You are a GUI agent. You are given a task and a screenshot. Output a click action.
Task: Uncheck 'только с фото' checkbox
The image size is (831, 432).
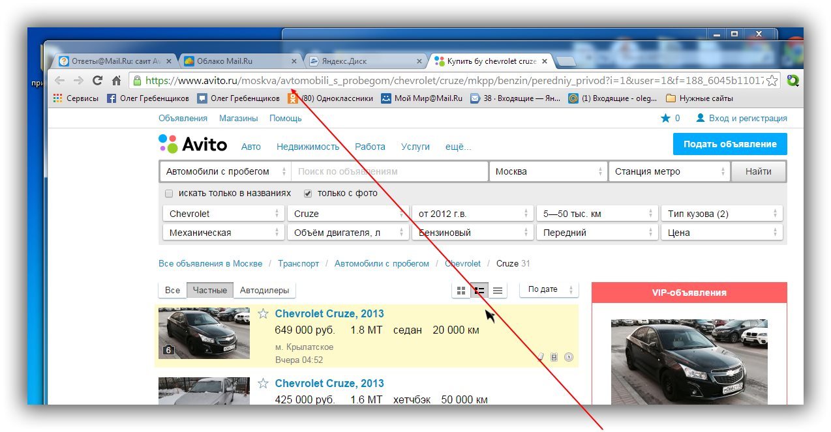pyautogui.click(x=308, y=194)
